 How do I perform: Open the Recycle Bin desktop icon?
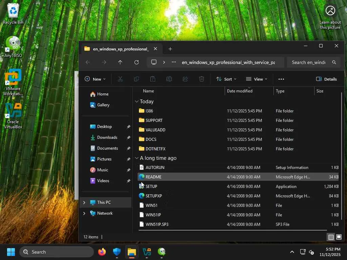(x=13, y=14)
